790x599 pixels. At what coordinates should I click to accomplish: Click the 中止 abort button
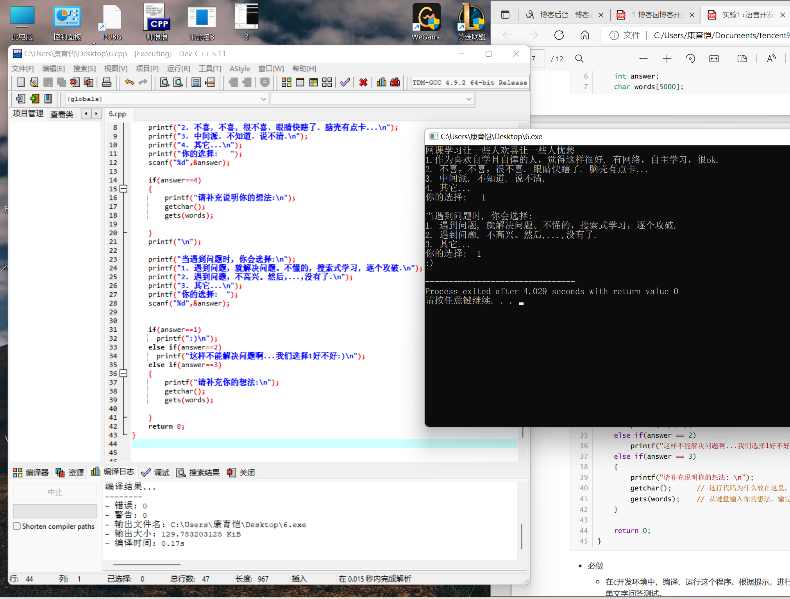[55, 492]
